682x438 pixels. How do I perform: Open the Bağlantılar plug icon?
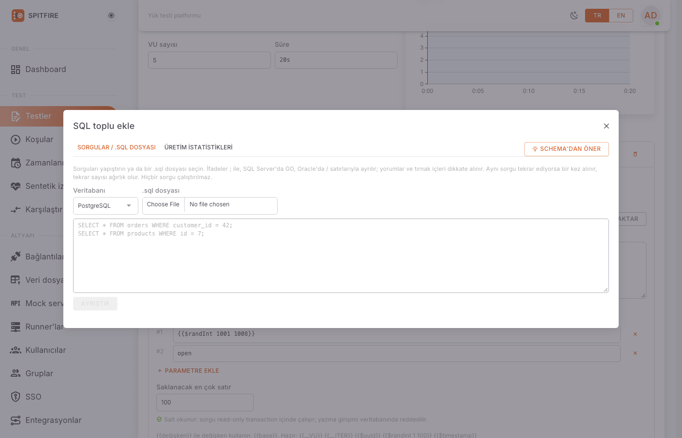coord(16,256)
